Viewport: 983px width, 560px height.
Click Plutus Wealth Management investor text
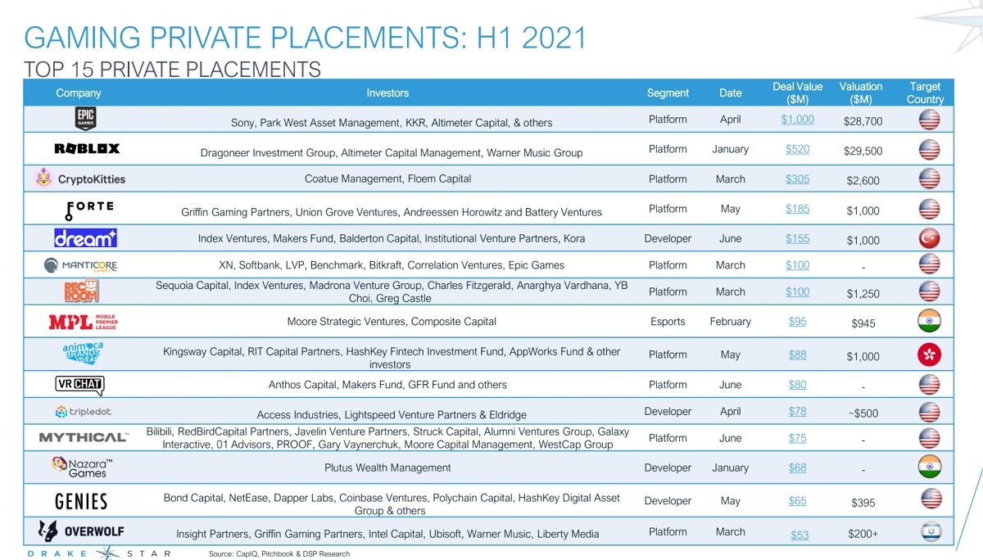(x=387, y=467)
